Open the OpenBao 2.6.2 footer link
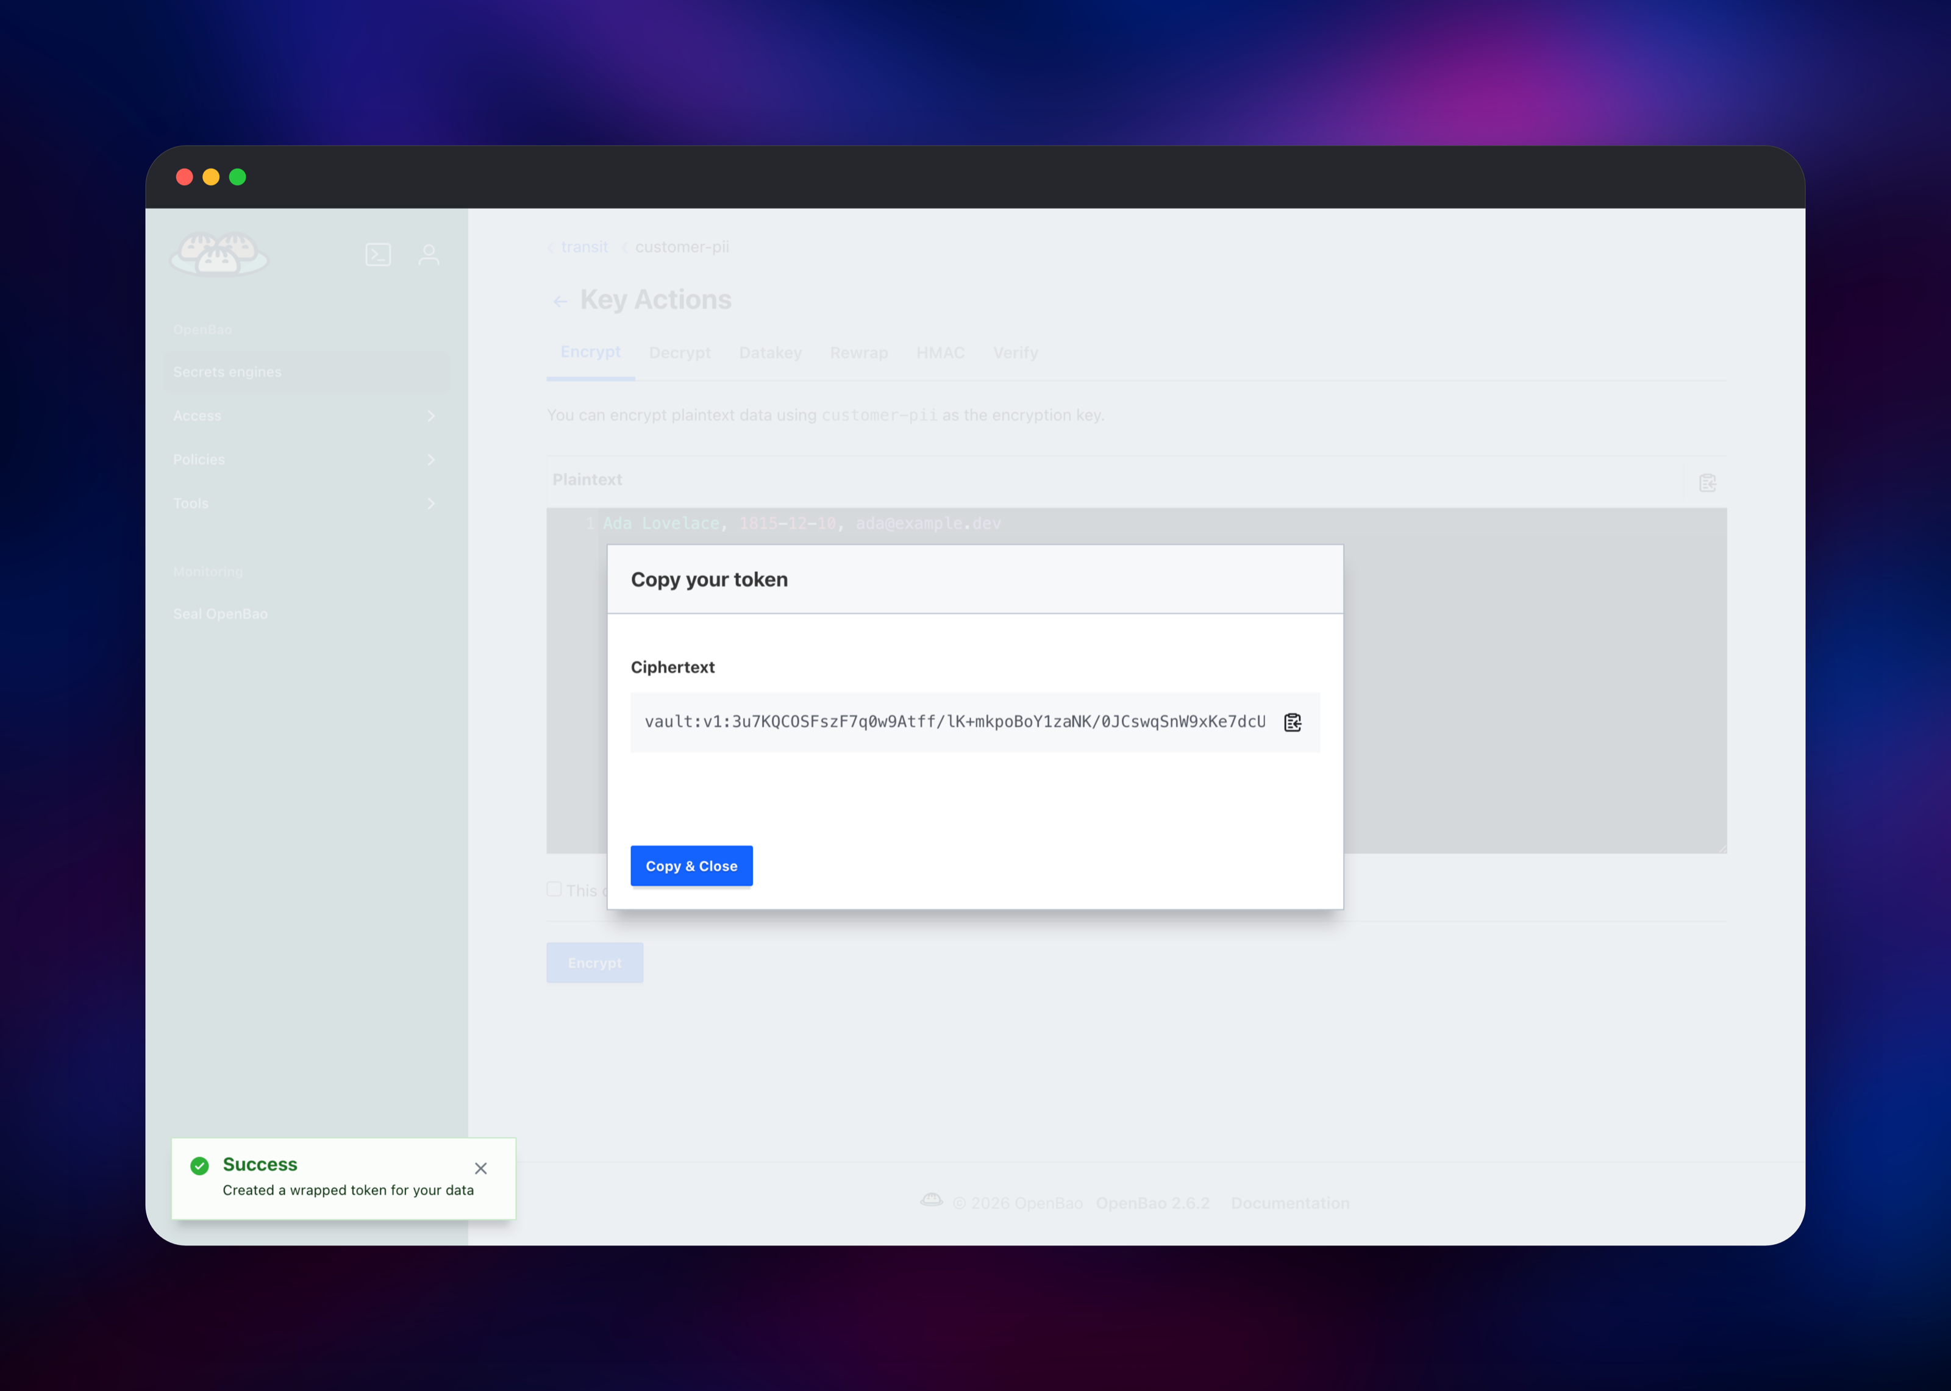 (1152, 1203)
